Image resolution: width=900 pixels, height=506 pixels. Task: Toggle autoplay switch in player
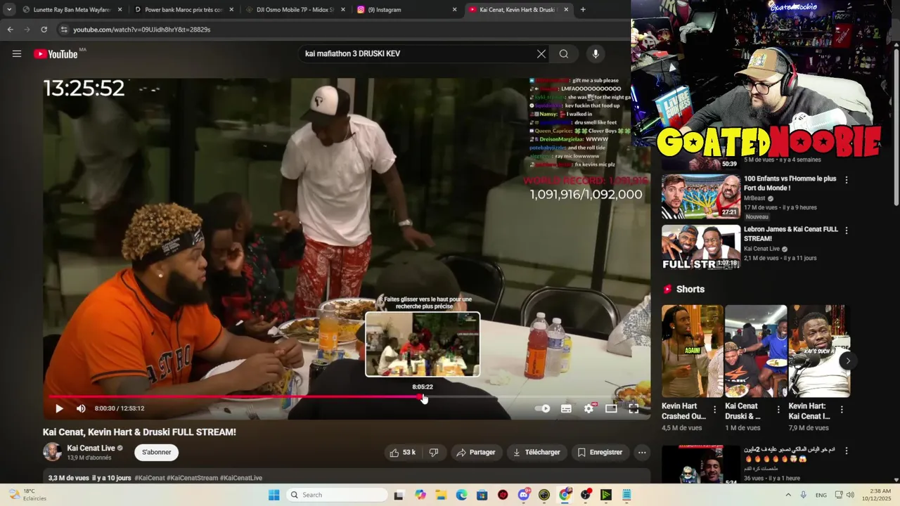pos(543,408)
